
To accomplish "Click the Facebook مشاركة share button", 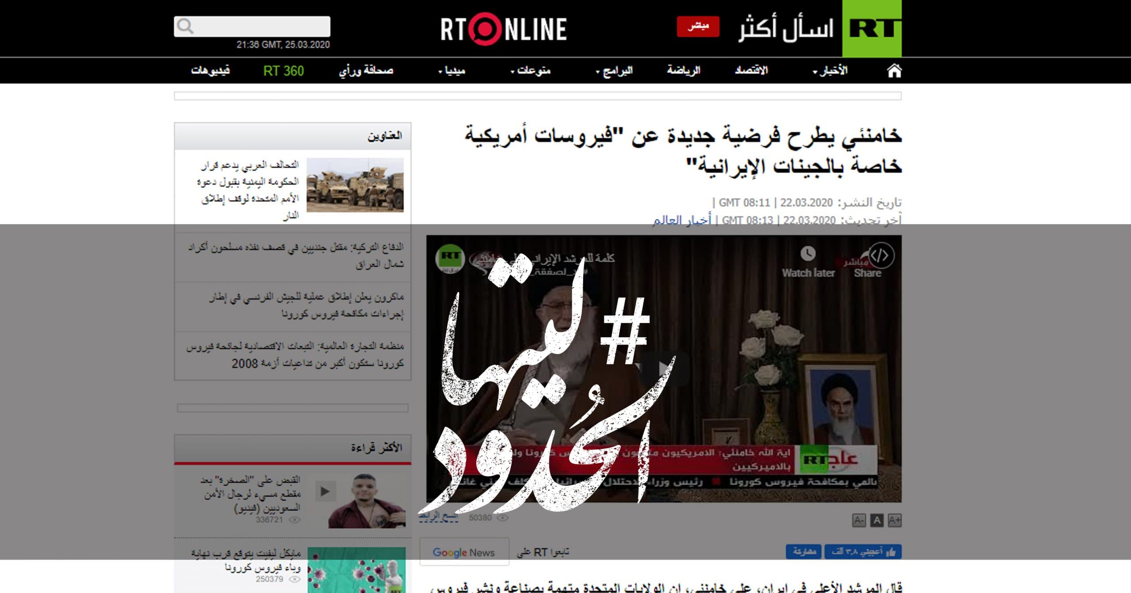I will coord(804,552).
